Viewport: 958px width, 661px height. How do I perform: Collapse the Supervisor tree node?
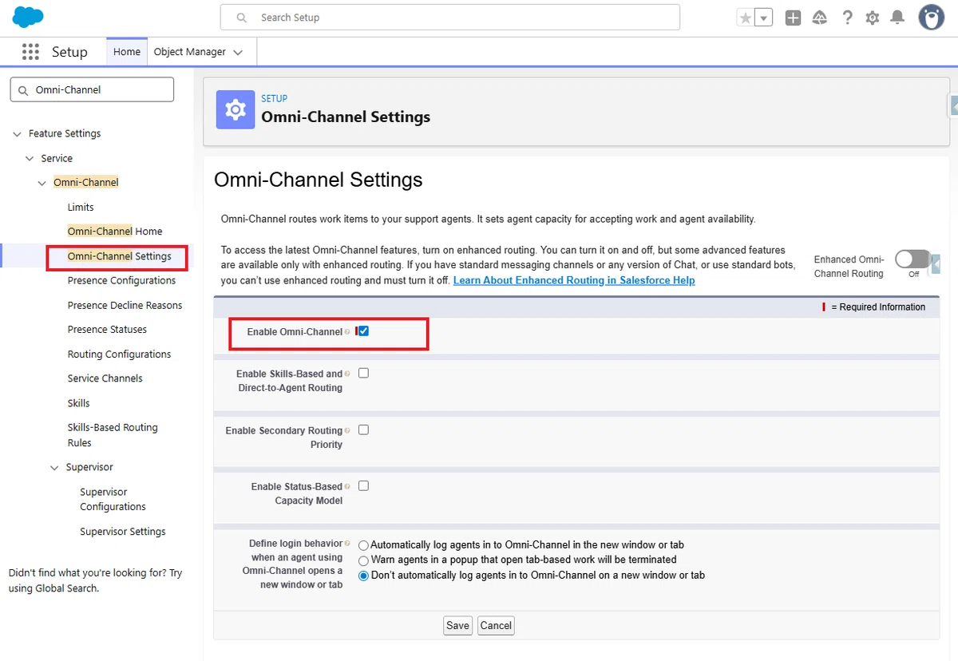point(55,468)
